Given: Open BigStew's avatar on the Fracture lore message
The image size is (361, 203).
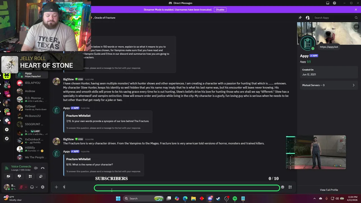Looking at the screenshot, I should [x=56, y=142].
